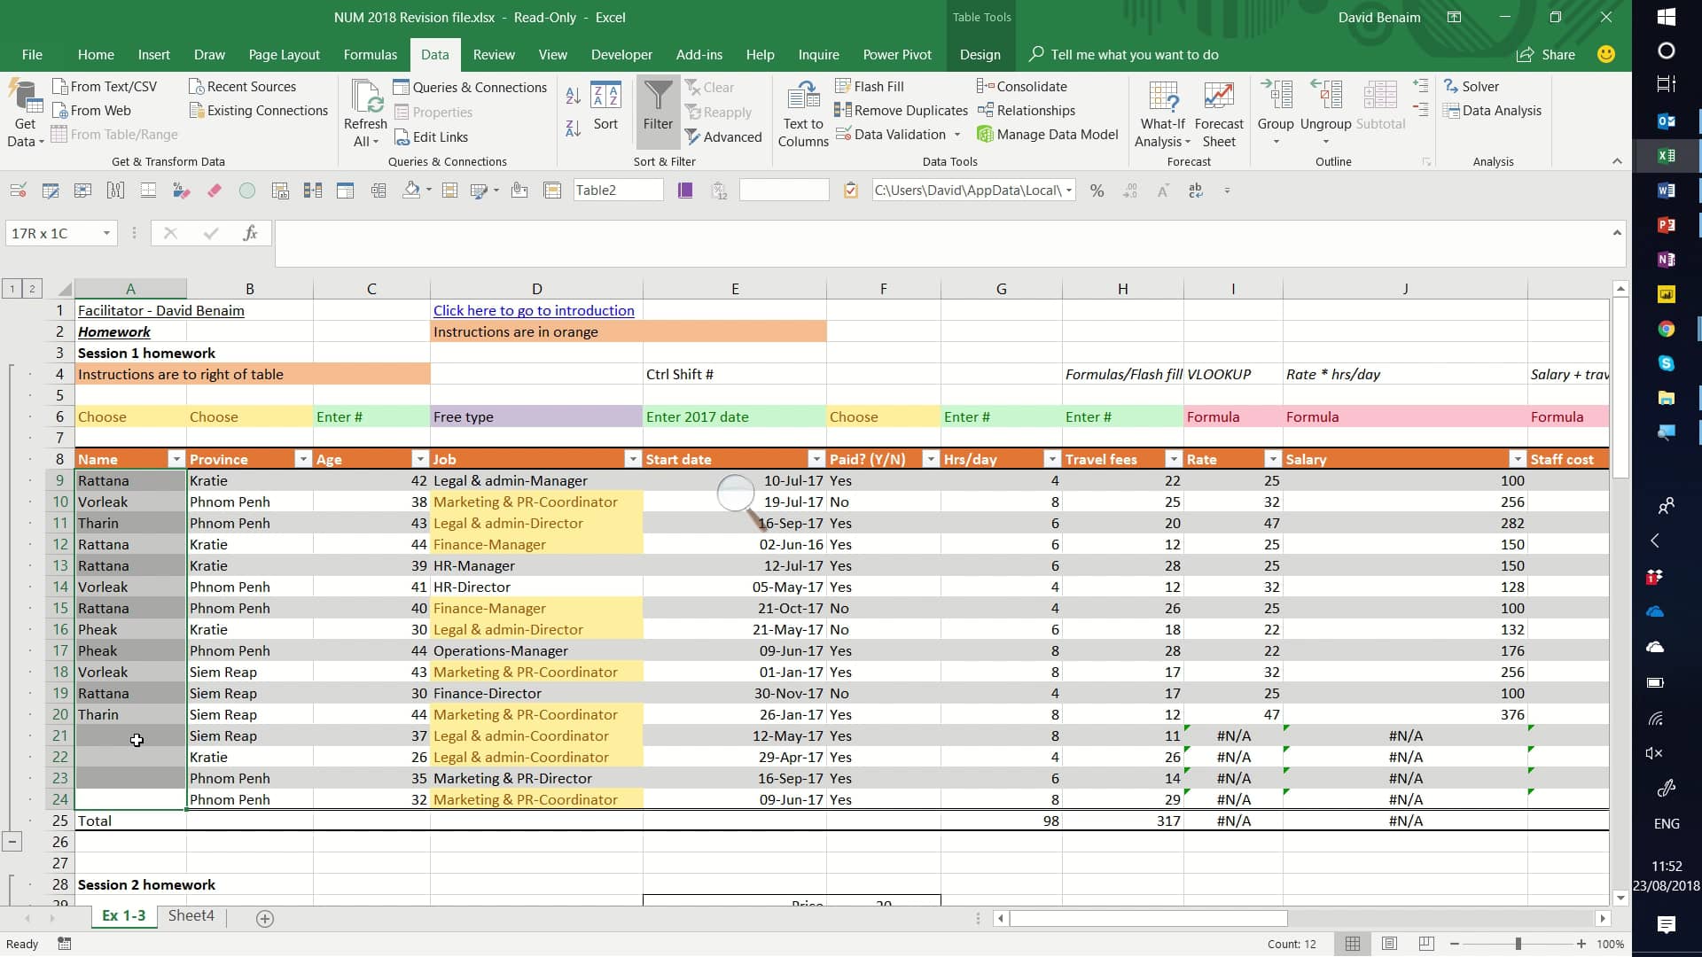Collapse the ribbon with the chevron
The width and height of the screenshot is (1702, 957).
pos(1617,161)
